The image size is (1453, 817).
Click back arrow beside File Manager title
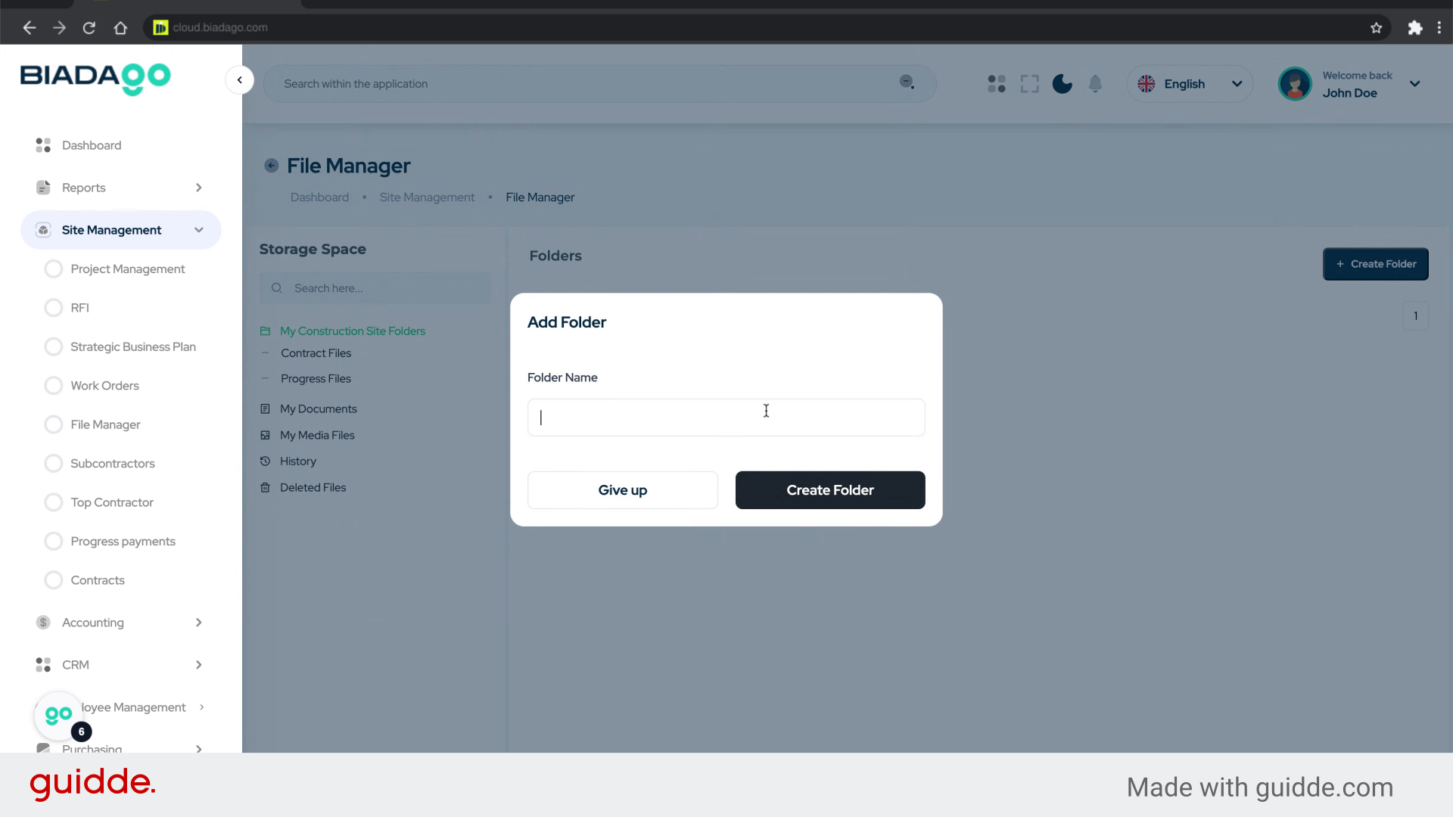point(271,166)
